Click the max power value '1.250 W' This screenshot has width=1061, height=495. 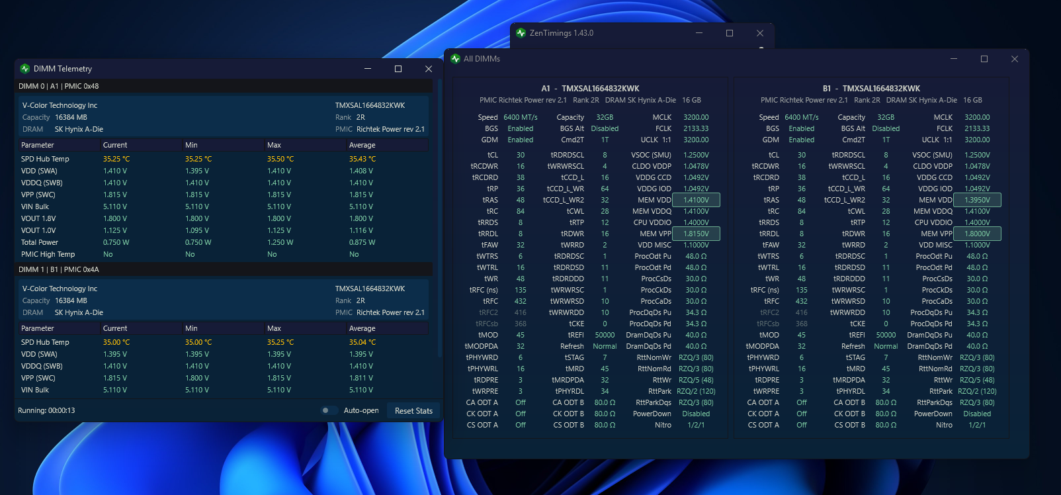(x=280, y=242)
